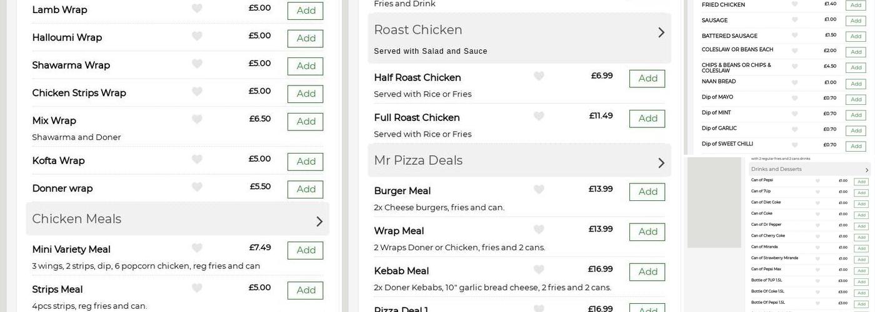Mark Half Roast Chicken as favorite
The height and width of the screenshot is (312, 875).
pos(539,76)
